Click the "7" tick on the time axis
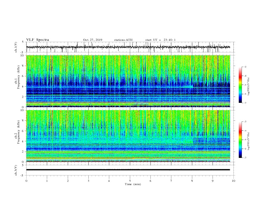Screen dimensions: 263x203 pyautogui.click(x=171, y=181)
